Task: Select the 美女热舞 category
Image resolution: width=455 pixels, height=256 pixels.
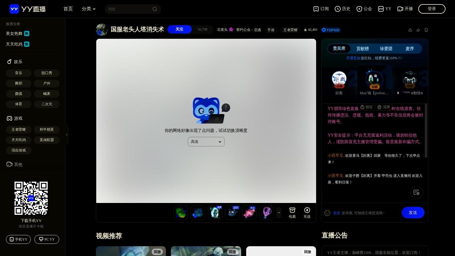Action: click(x=17, y=33)
